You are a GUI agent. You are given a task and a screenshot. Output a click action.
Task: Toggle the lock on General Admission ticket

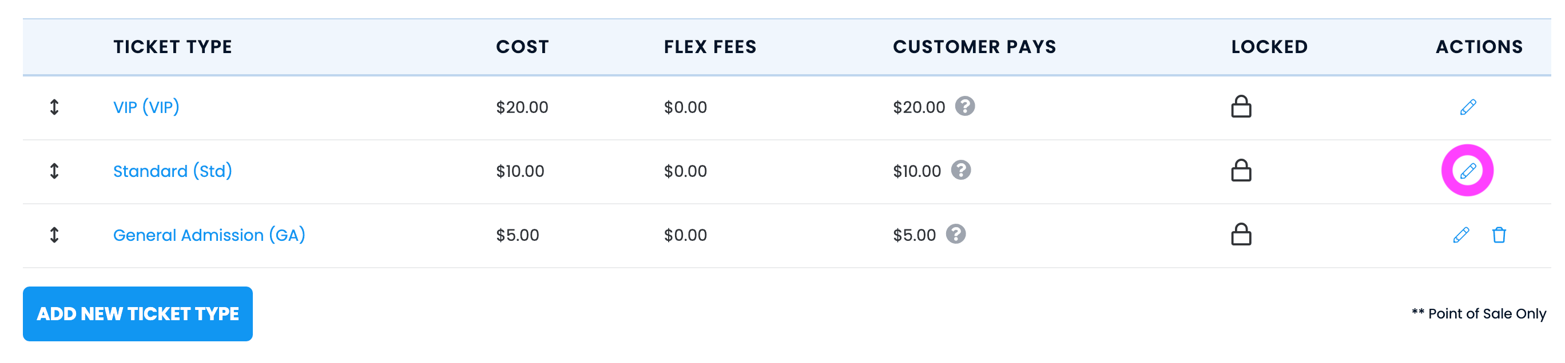tap(1241, 234)
